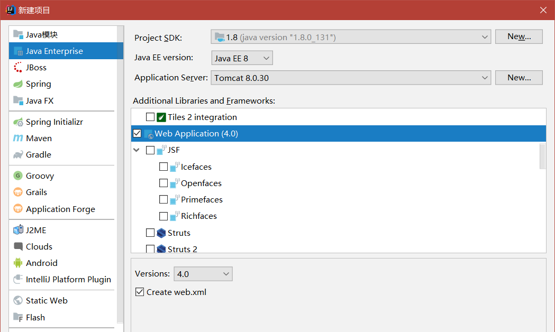
Task: Select the Gradle project type
Action: (x=63, y=154)
